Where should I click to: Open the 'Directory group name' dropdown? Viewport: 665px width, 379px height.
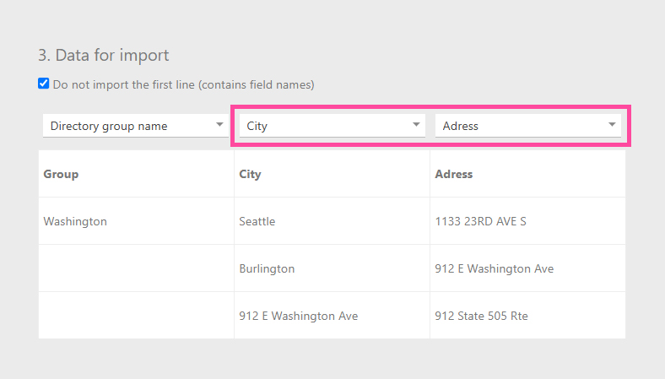click(127, 126)
